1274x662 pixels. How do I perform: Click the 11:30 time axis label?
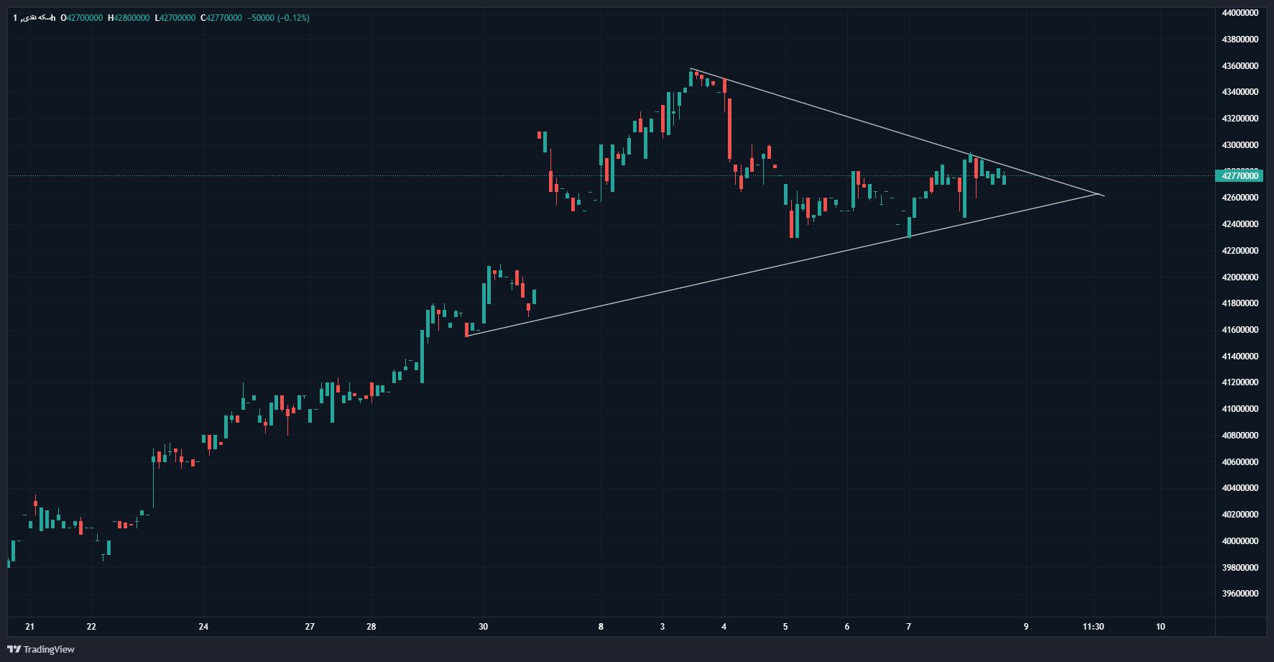(x=1093, y=627)
